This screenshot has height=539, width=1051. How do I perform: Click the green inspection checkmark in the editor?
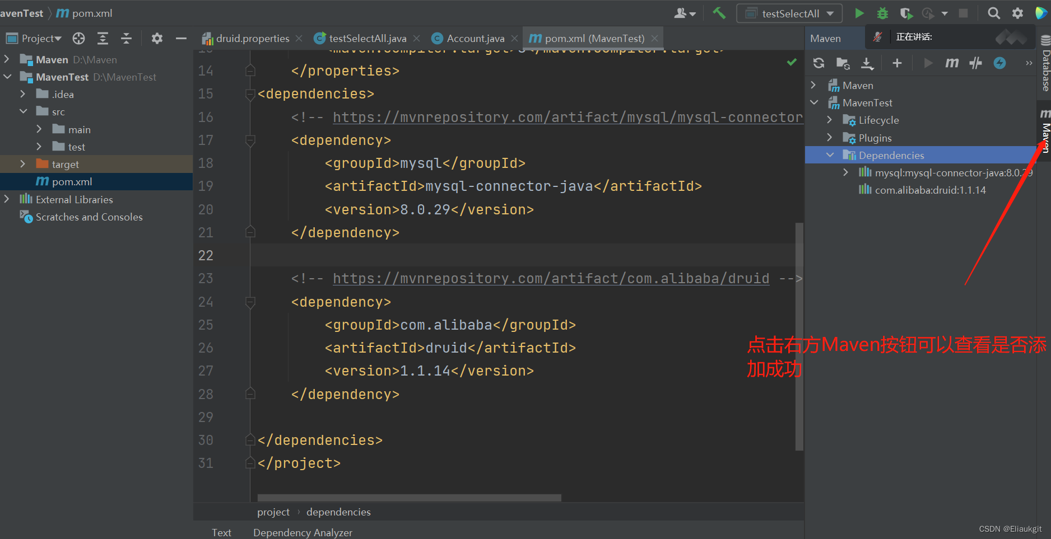pos(792,62)
